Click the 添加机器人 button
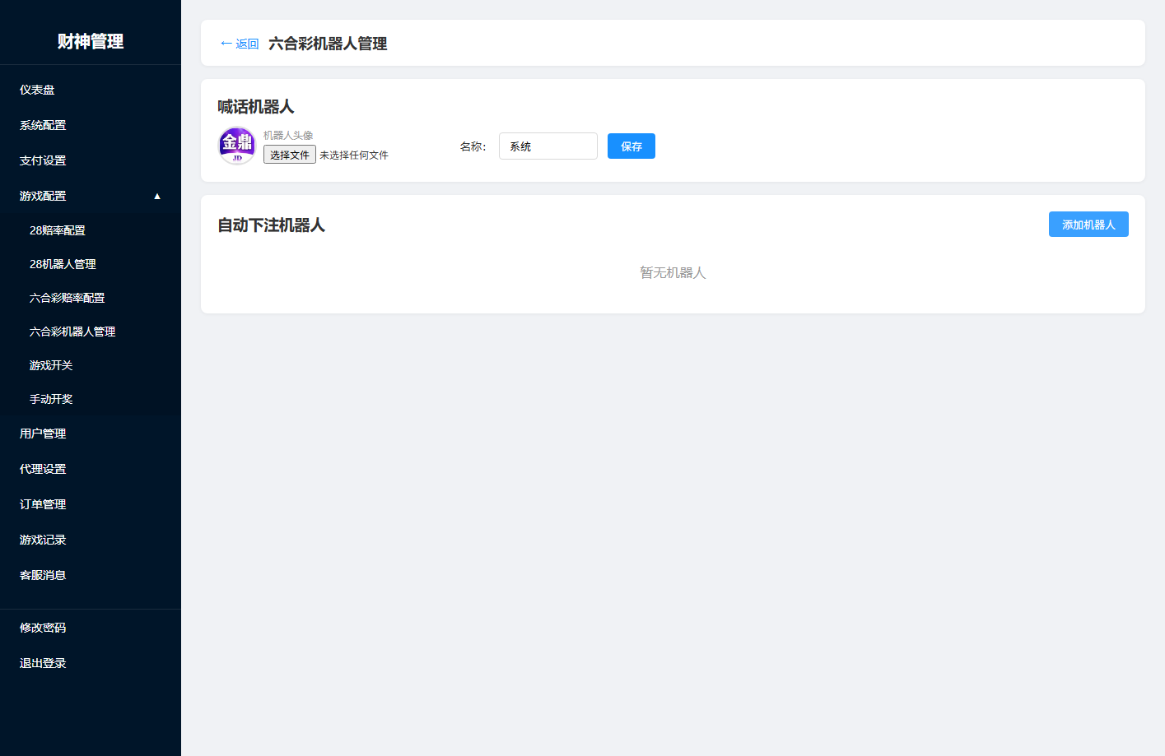Image resolution: width=1165 pixels, height=756 pixels. pos(1088,225)
